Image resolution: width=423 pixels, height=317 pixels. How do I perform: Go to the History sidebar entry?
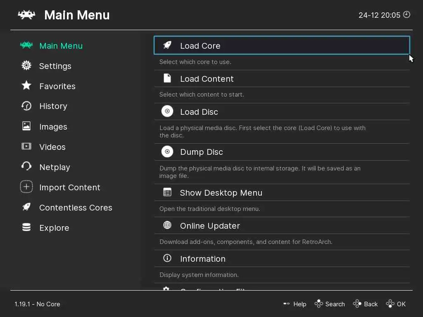pos(53,106)
